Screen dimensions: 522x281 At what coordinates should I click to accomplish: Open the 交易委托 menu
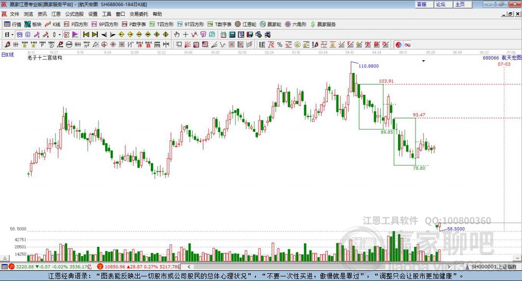click(139, 14)
